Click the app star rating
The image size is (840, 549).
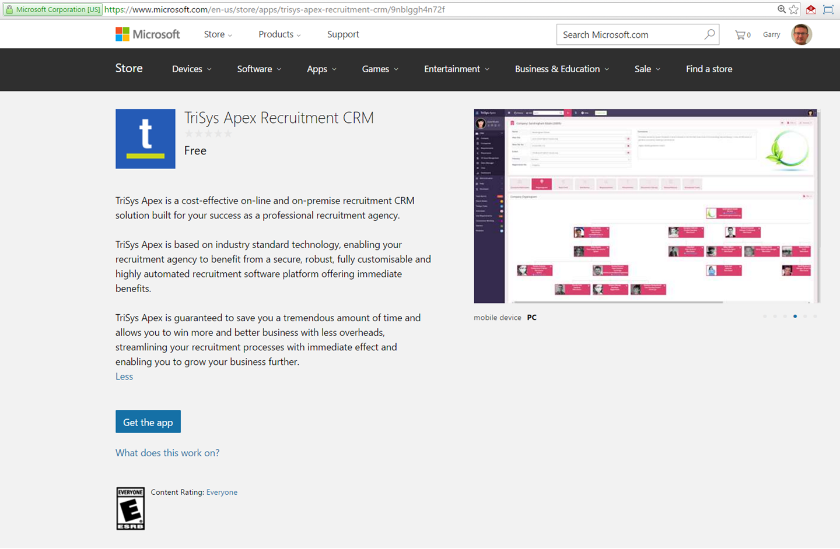point(208,133)
